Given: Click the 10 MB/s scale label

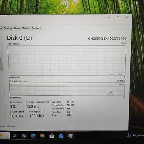Looking at the screenshot, I should [x=121, y=81].
